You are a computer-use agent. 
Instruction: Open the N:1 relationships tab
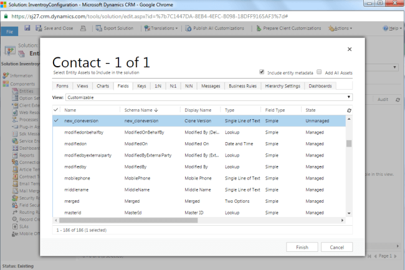(x=173, y=86)
